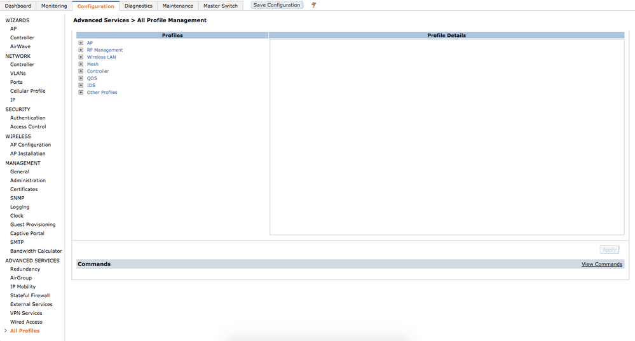The height and width of the screenshot is (341, 635).
Task: Expand the RF Management plus icon
Action: [81, 50]
